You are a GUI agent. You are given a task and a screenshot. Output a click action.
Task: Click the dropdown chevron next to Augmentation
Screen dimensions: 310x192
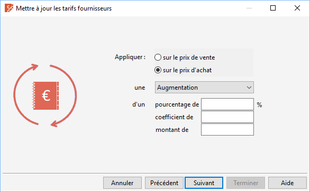coord(249,88)
